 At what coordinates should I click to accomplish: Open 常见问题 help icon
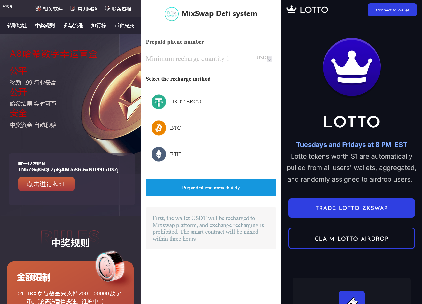[73, 8]
